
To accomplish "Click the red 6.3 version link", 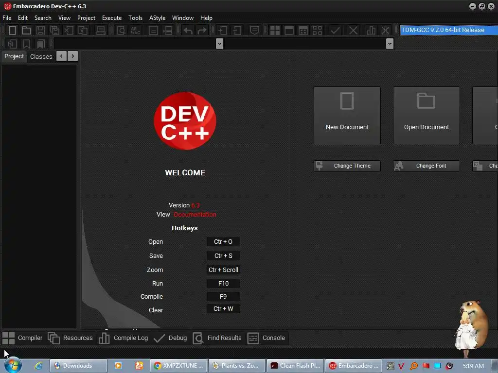I will pyautogui.click(x=196, y=205).
